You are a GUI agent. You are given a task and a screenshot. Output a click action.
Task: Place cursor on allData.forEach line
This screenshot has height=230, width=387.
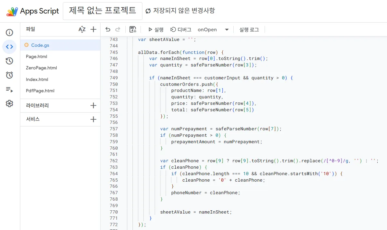coord(181,52)
